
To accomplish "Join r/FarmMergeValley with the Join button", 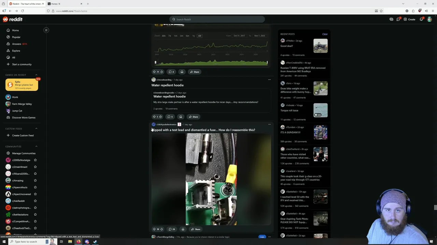I will (x=262, y=237).
